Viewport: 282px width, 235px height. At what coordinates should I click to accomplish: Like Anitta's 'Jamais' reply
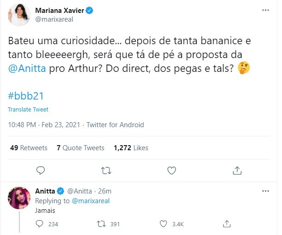[x=163, y=224]
